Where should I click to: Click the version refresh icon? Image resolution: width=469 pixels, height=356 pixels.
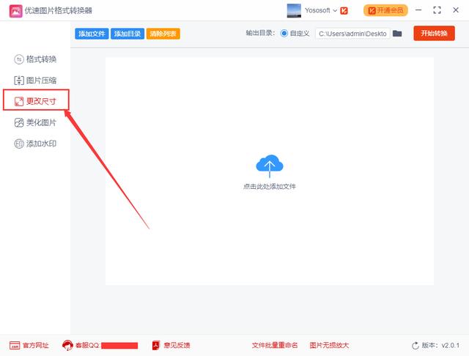click(416, 346)
